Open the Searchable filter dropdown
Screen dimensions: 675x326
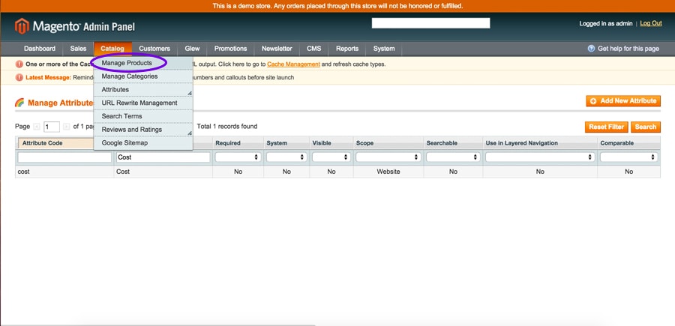[453, 157]
